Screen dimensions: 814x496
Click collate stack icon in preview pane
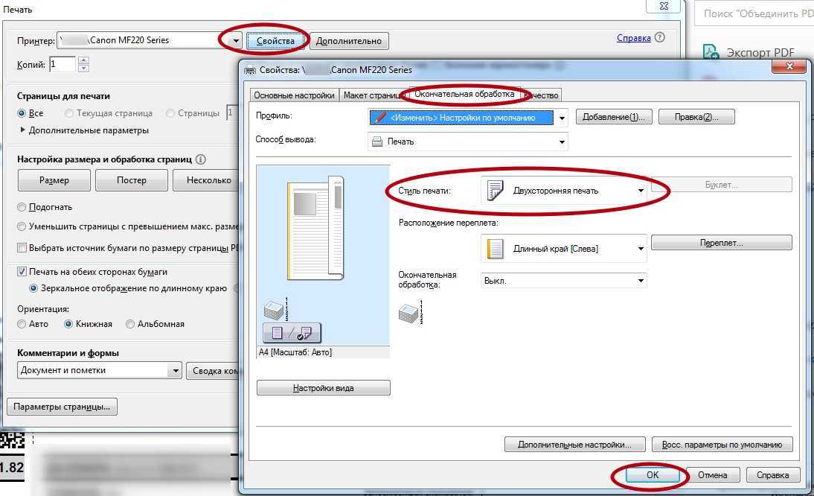pyautogui.click(x=275, y=309)
